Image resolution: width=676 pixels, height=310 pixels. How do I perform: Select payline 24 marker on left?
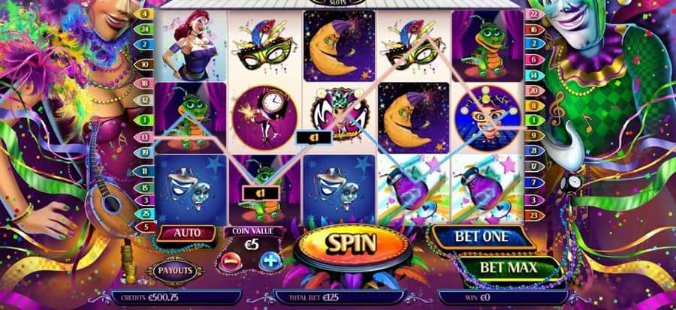click(x=144, y=29)
